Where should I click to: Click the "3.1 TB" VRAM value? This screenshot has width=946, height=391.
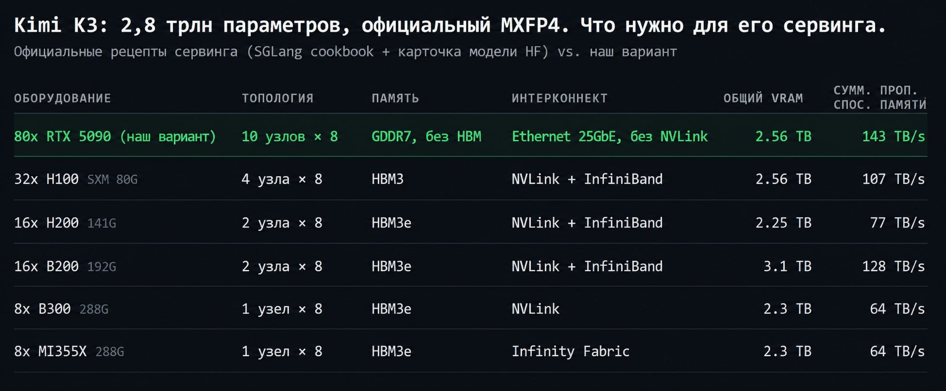[x=787, y=266]
